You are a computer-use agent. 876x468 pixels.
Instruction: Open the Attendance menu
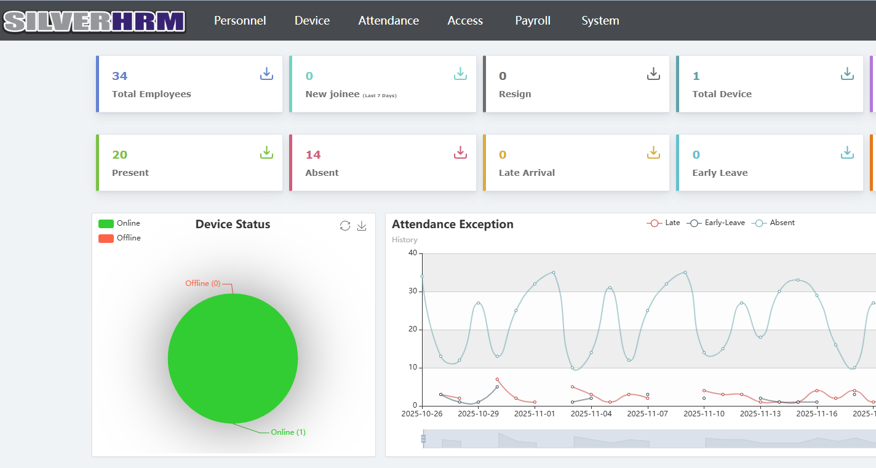(x=389, y=20)
